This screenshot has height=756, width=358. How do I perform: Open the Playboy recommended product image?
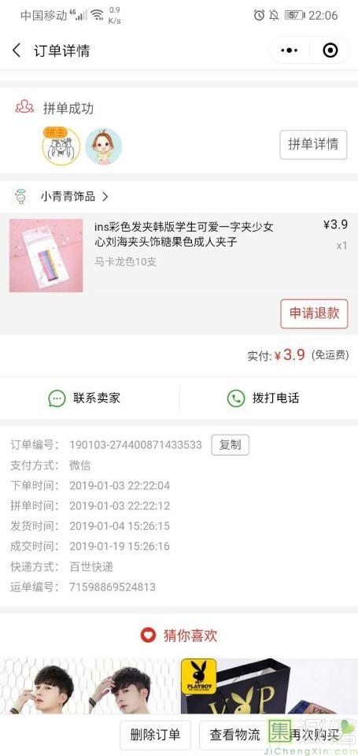point(269,687)
